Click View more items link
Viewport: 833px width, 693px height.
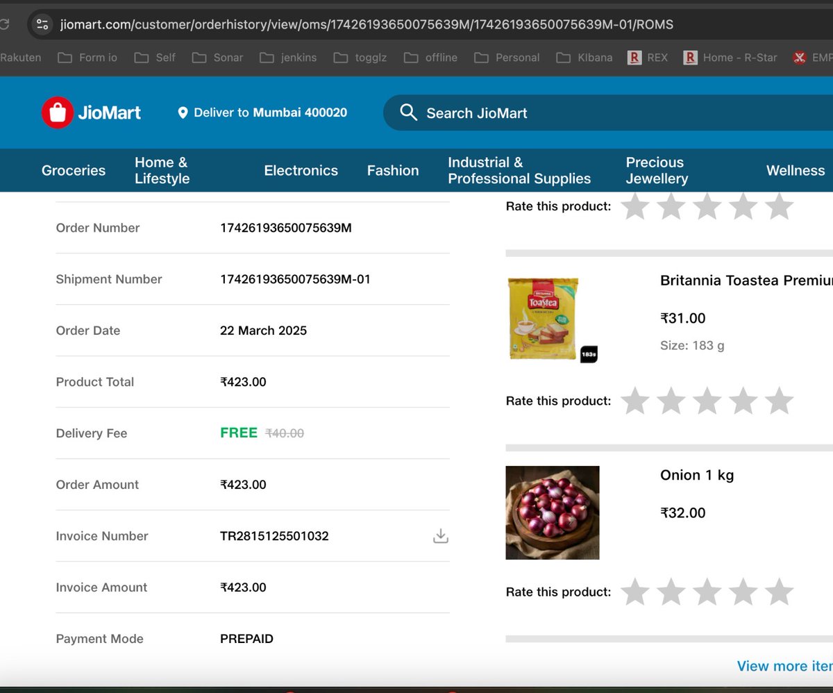(x=784, y=666)
